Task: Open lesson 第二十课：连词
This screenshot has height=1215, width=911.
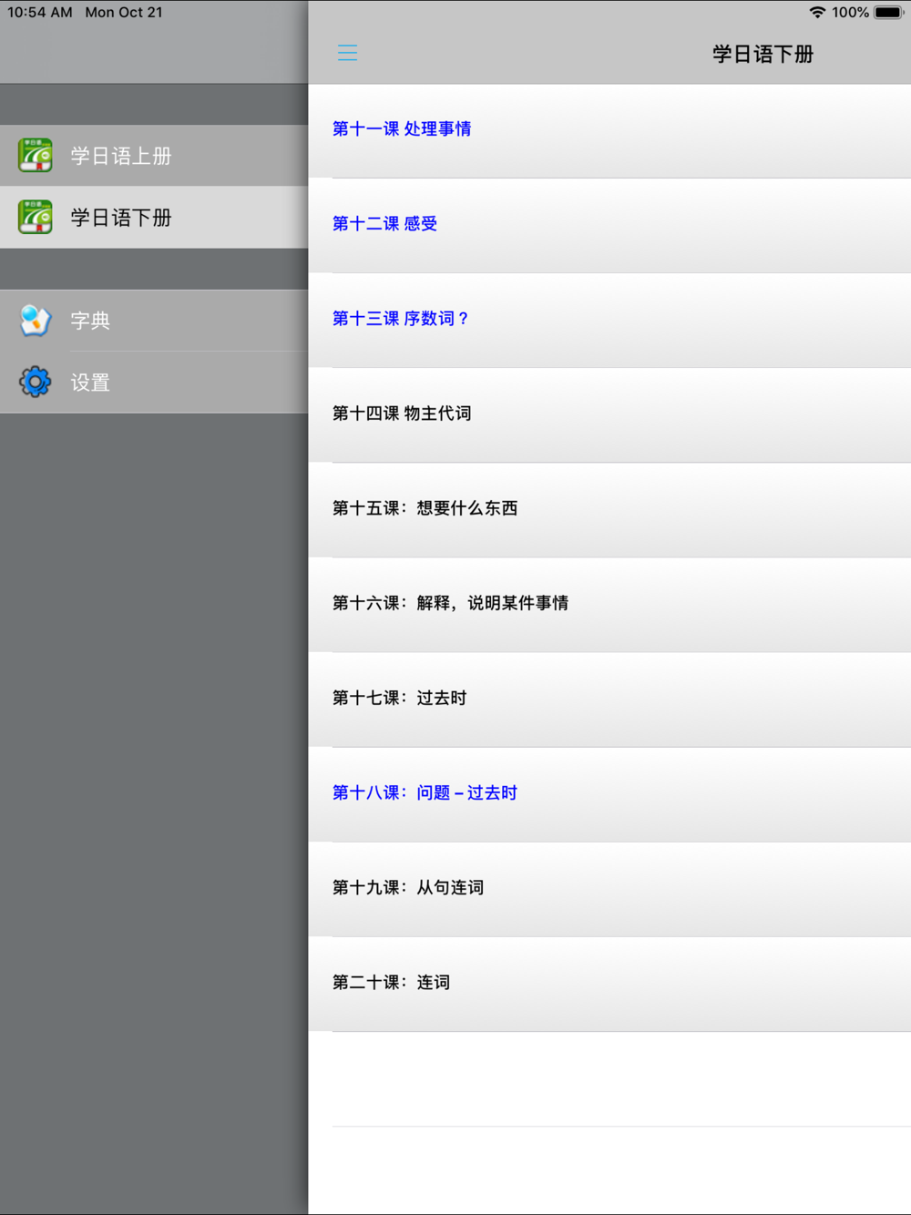Action: click(609, 983)
